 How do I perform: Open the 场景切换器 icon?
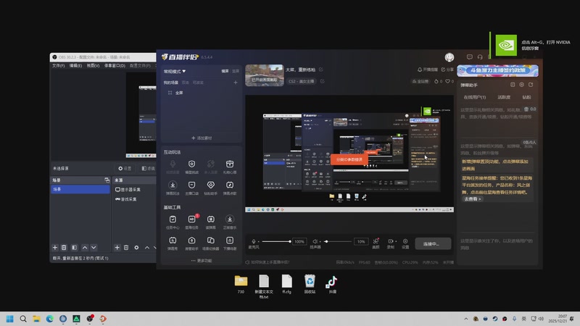[x=210, y=241]
